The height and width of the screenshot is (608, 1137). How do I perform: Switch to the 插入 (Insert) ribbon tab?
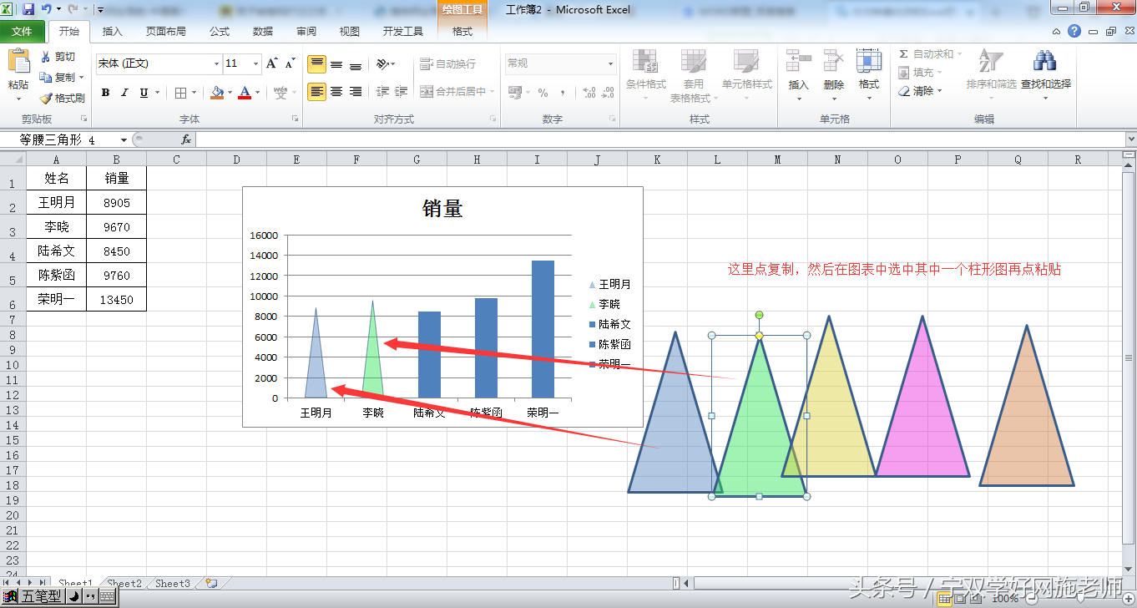pyautogui.click(x=112, y=32)
